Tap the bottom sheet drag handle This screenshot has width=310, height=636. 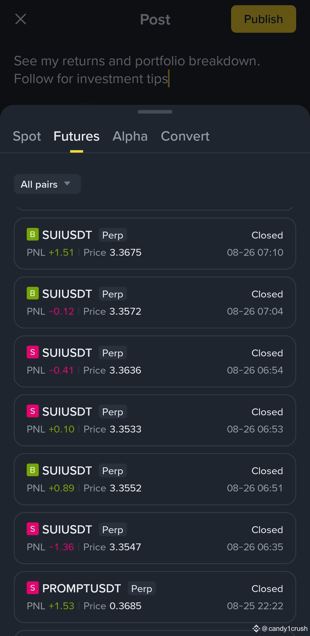pyautogui.click(x=155, y=112)
